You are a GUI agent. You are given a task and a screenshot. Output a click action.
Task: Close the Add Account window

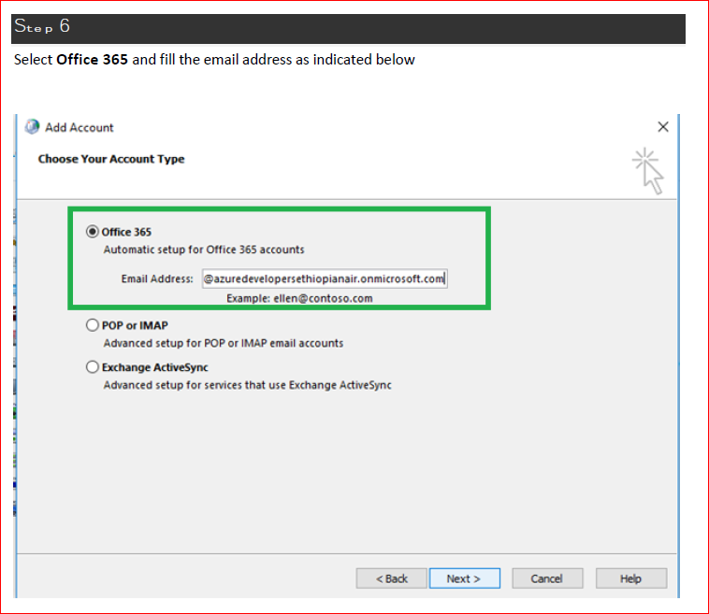(x=663, y=127)
